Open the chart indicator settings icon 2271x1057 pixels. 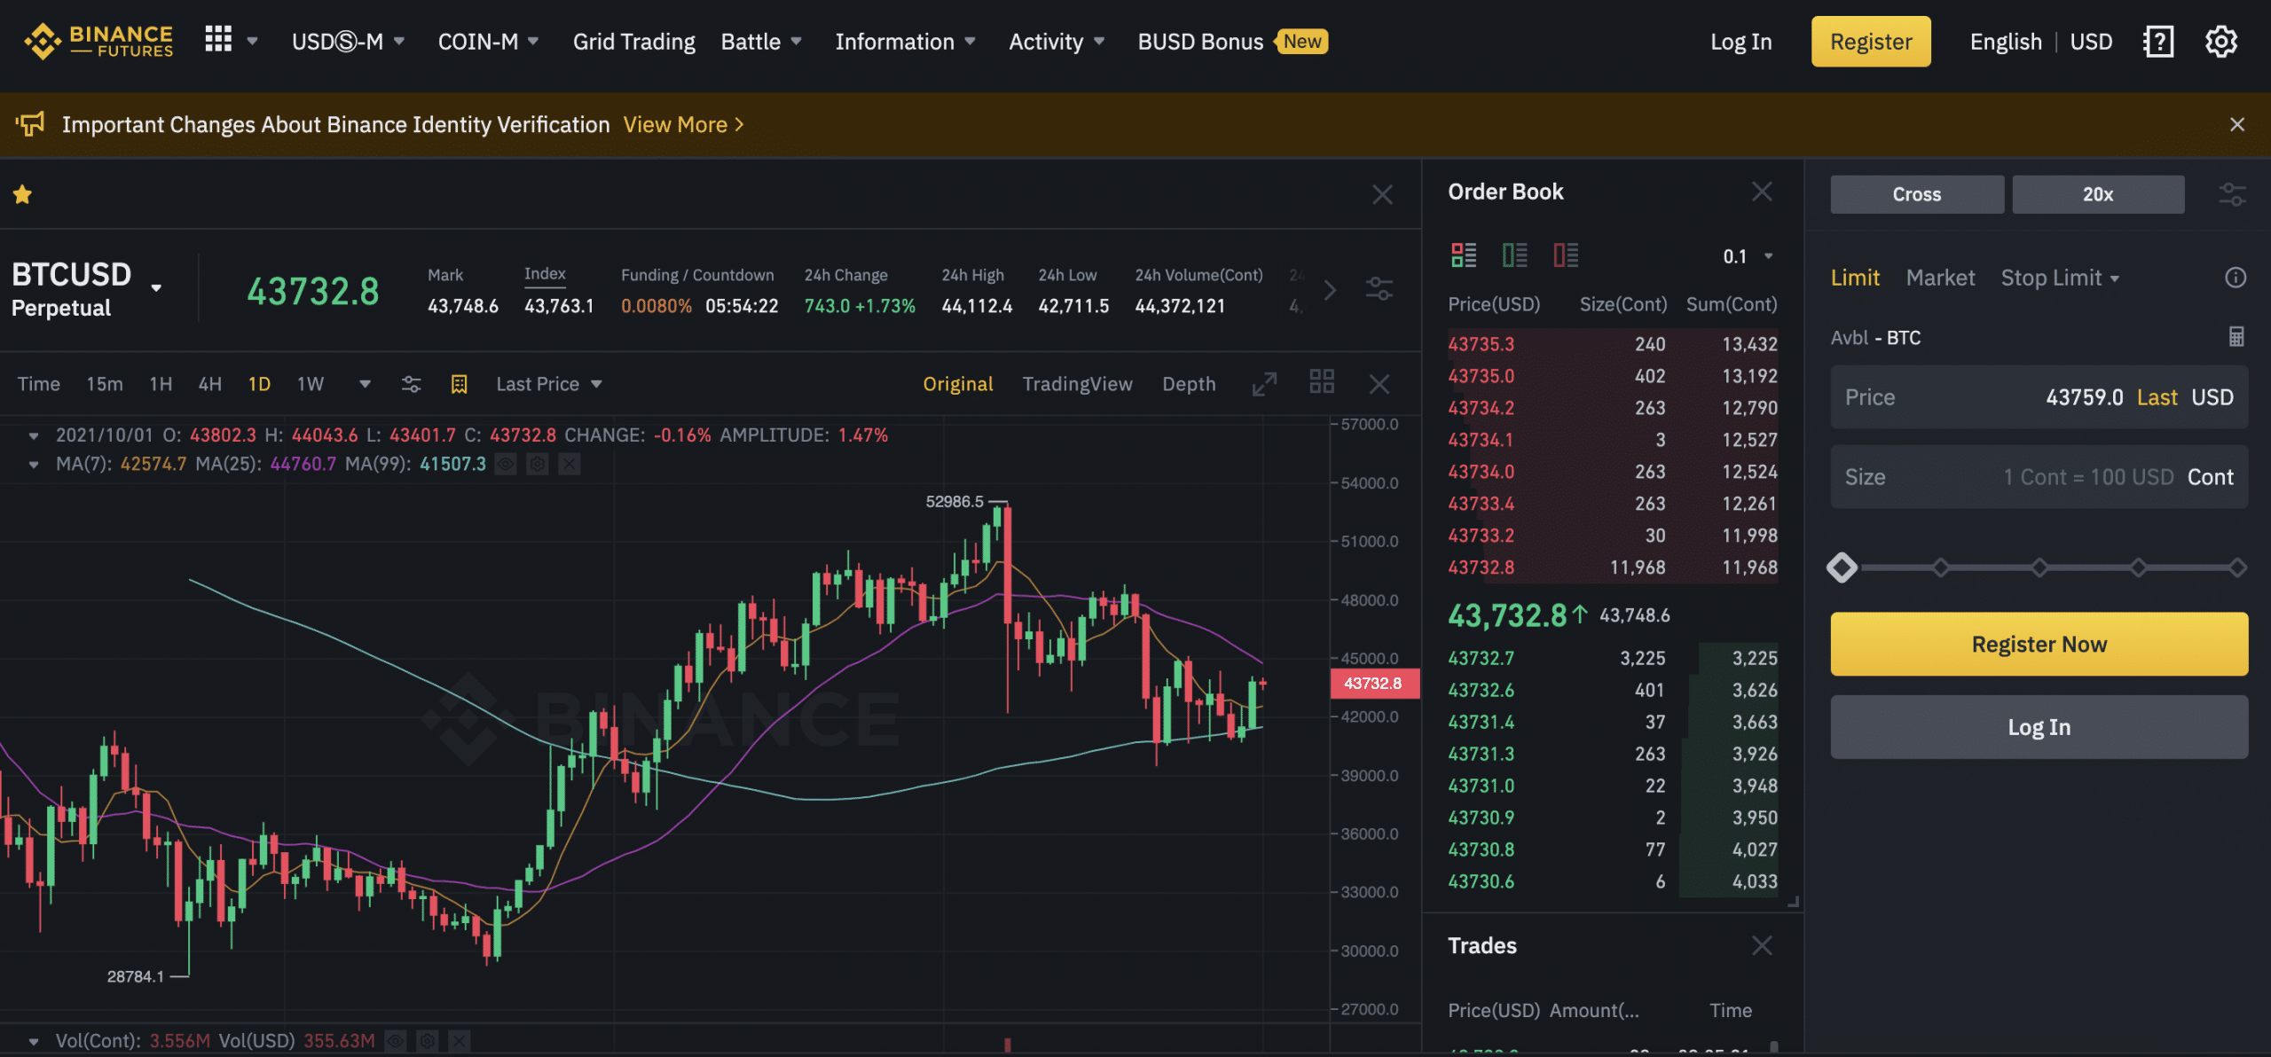[411, 384]
